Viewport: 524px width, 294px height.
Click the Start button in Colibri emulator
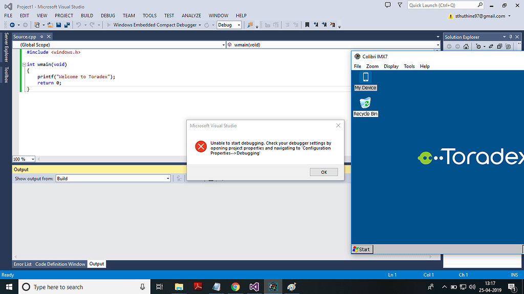[x=362, y=250]
